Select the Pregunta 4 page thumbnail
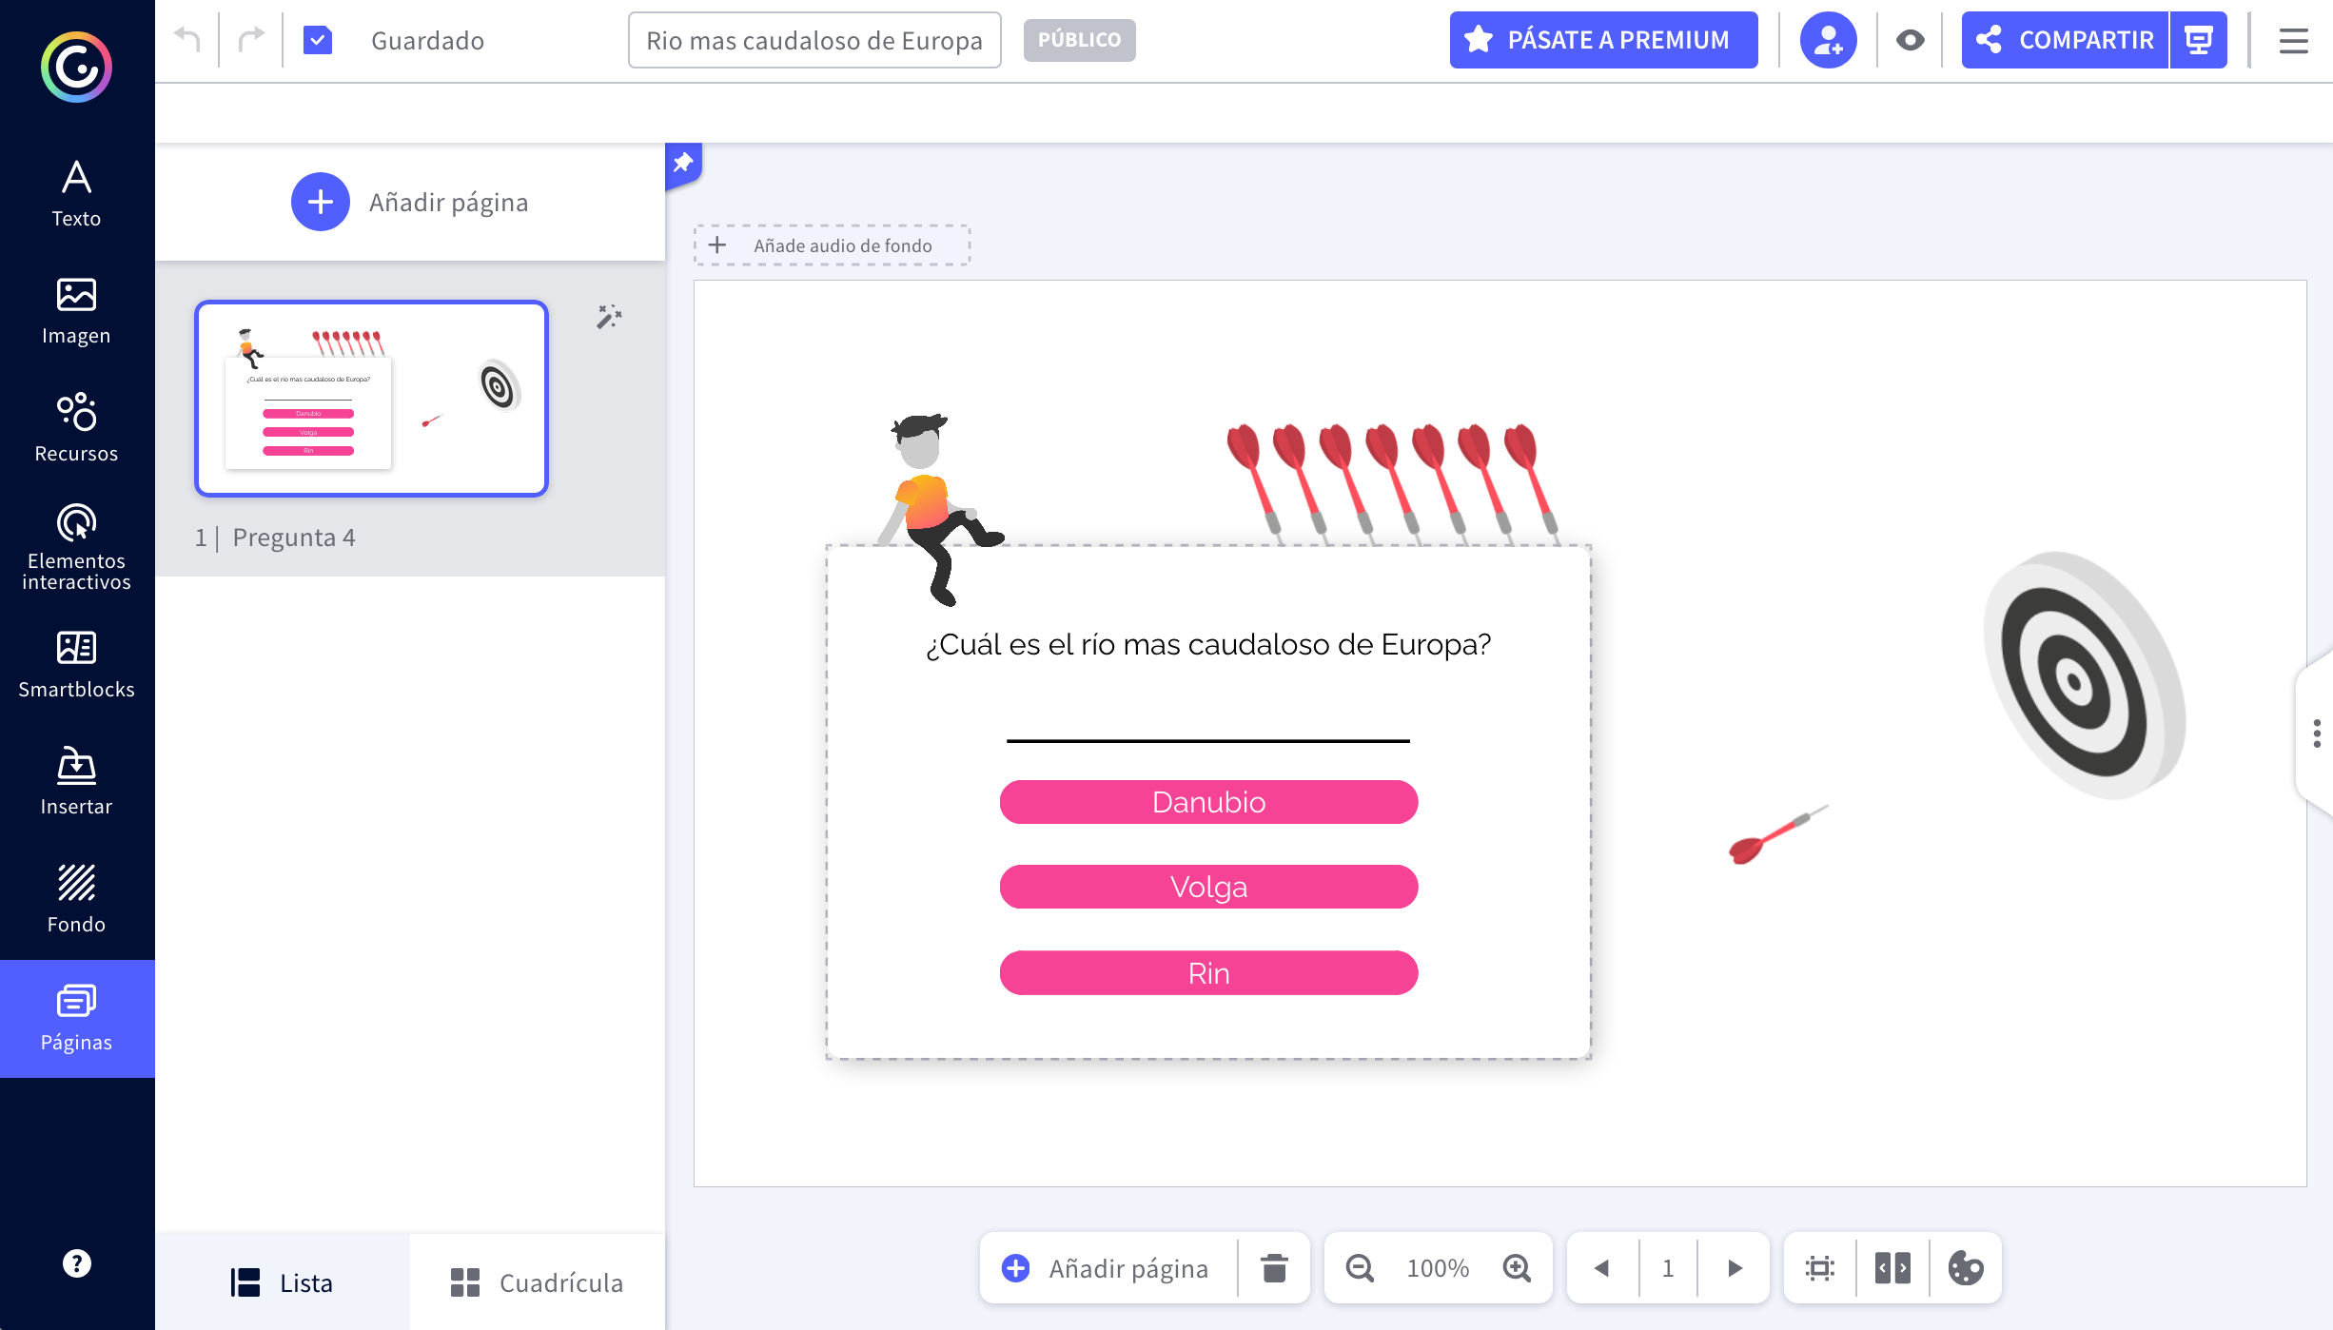This screenshot has width=2333, height=1330. 371,399
